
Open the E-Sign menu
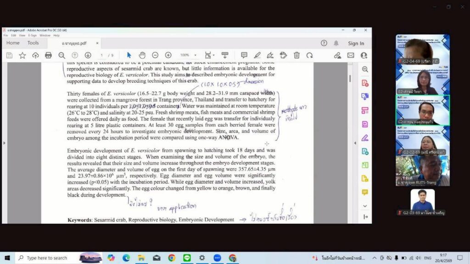pyautogui.click(x=32, y=35)
